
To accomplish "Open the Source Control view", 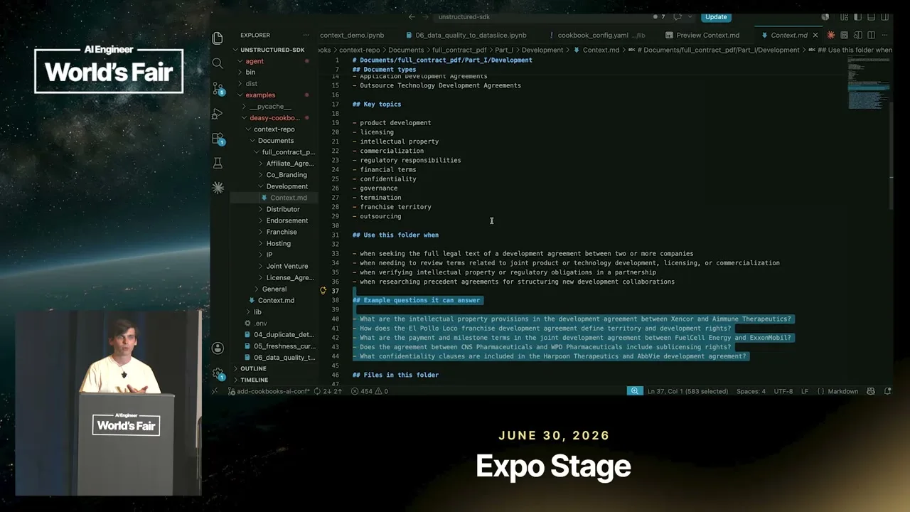I will (x=218, y=88).
